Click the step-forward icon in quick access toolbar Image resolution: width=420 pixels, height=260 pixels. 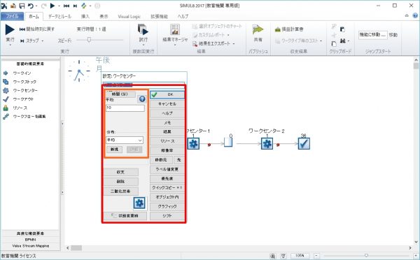(x=76, y=6)
